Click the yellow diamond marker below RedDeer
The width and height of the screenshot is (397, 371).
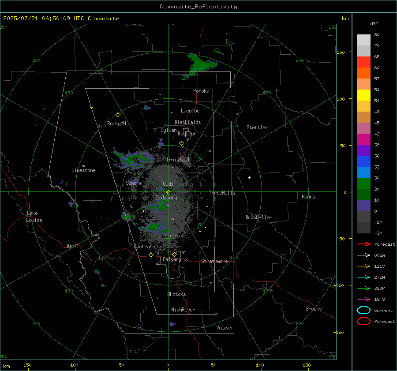(x=181, y=143)
